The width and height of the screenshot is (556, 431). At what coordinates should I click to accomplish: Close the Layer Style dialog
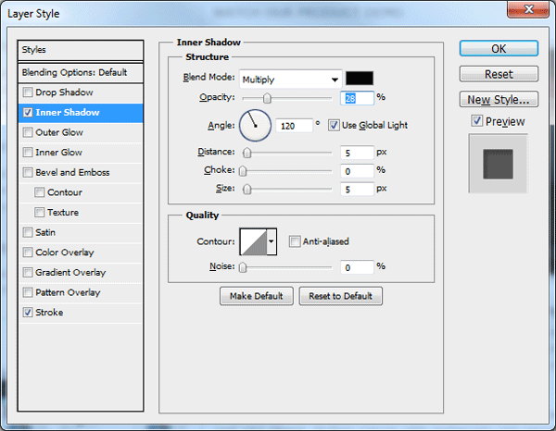tap(528, 9)
